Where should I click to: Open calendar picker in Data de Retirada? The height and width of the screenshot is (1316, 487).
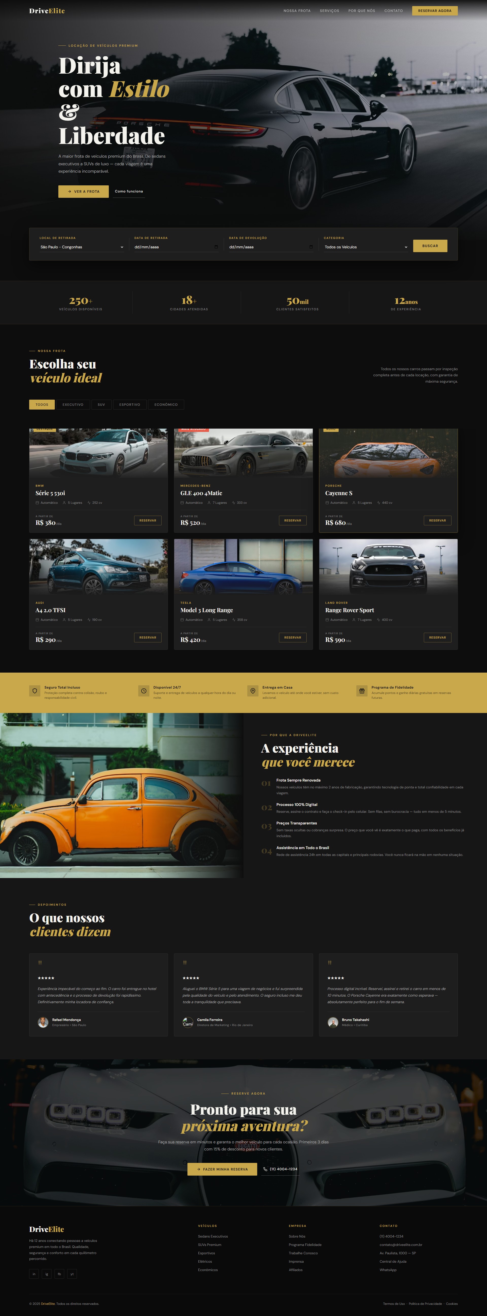tap(216, 247)
